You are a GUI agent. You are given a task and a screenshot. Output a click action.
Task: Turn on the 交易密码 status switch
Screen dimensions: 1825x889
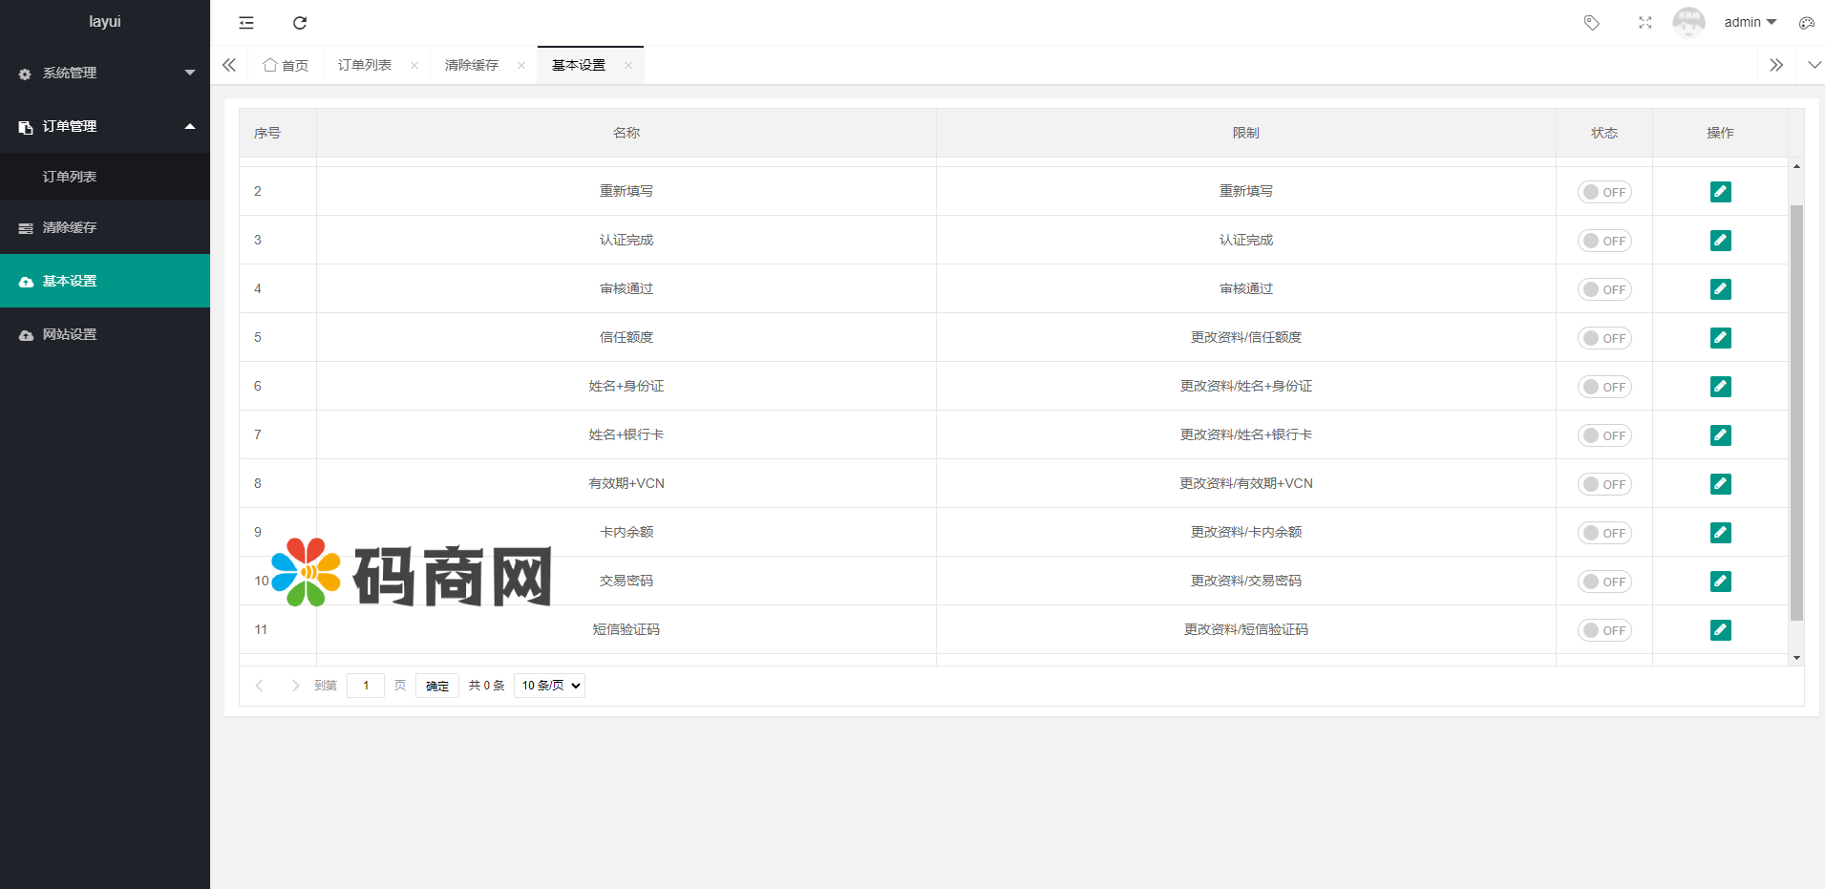[x=1603, y=582]
